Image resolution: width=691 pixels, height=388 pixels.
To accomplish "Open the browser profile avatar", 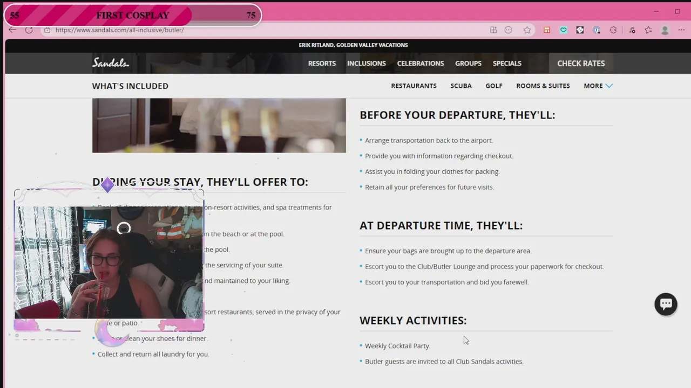I will point(665,30).
